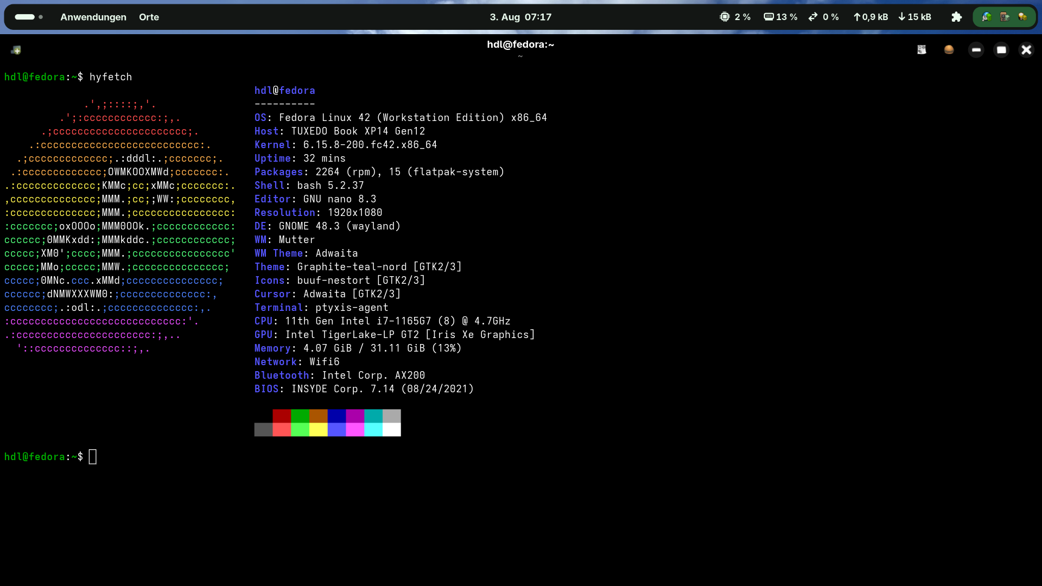The height and width of the screenshot is (586, 1042).
Task: Open the date and time calendar
Action: click(x=520, y=17)
